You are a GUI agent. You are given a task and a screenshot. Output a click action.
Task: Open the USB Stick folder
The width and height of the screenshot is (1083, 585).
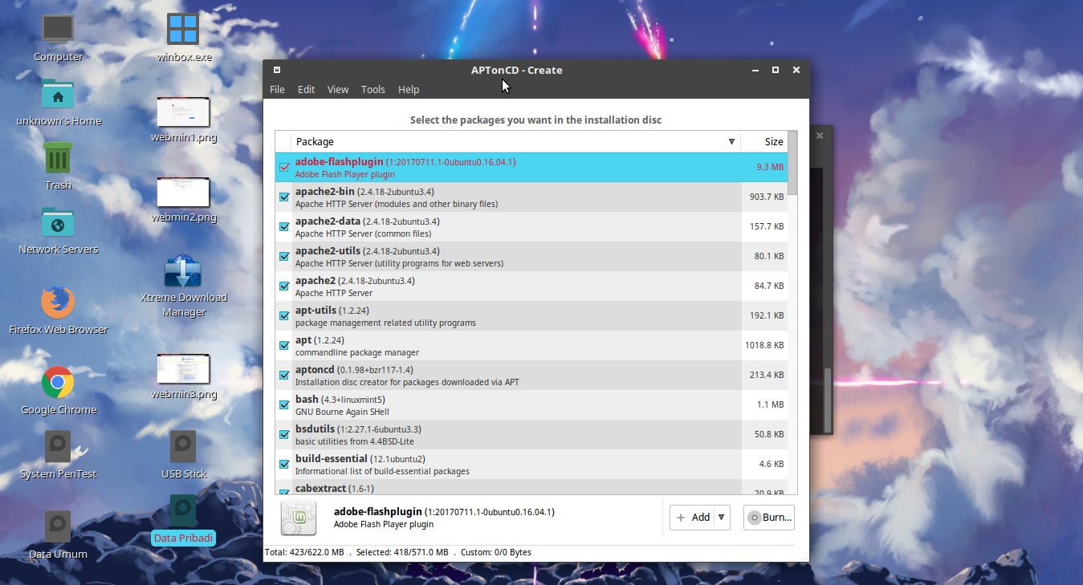(183, 445)
